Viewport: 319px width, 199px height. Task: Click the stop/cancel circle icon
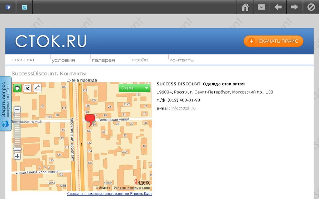coord(311,7)
